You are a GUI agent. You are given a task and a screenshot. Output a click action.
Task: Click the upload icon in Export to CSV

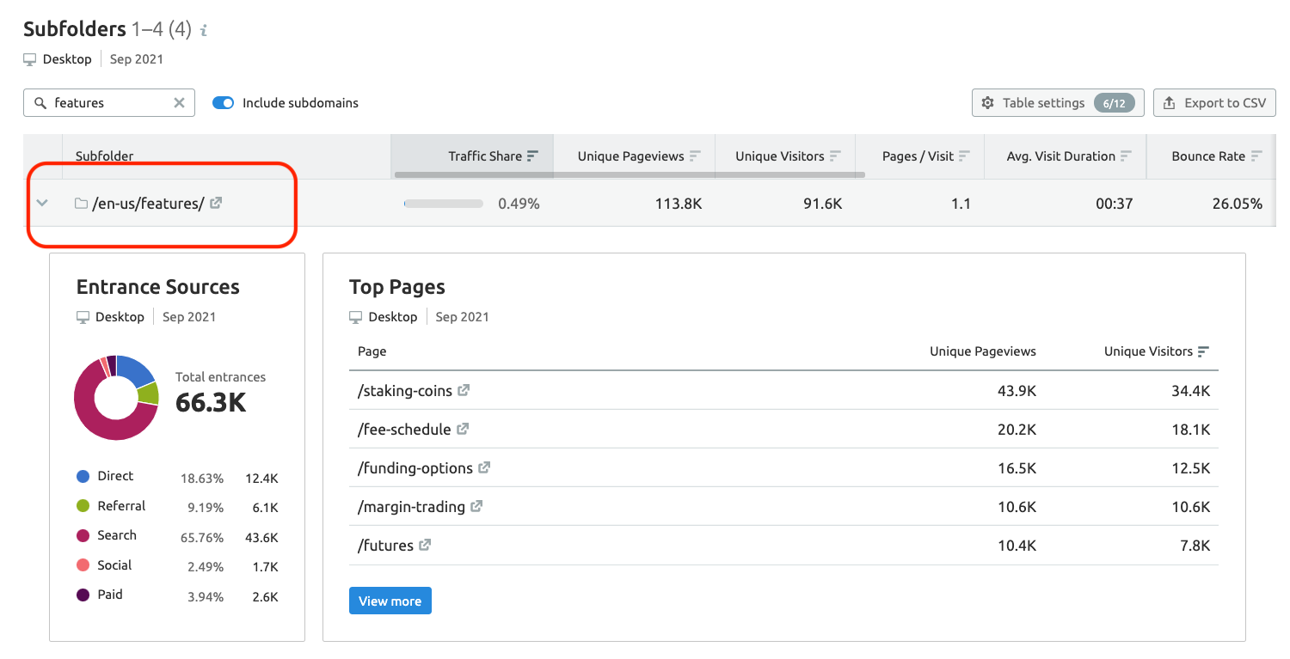coord(1169,102)
